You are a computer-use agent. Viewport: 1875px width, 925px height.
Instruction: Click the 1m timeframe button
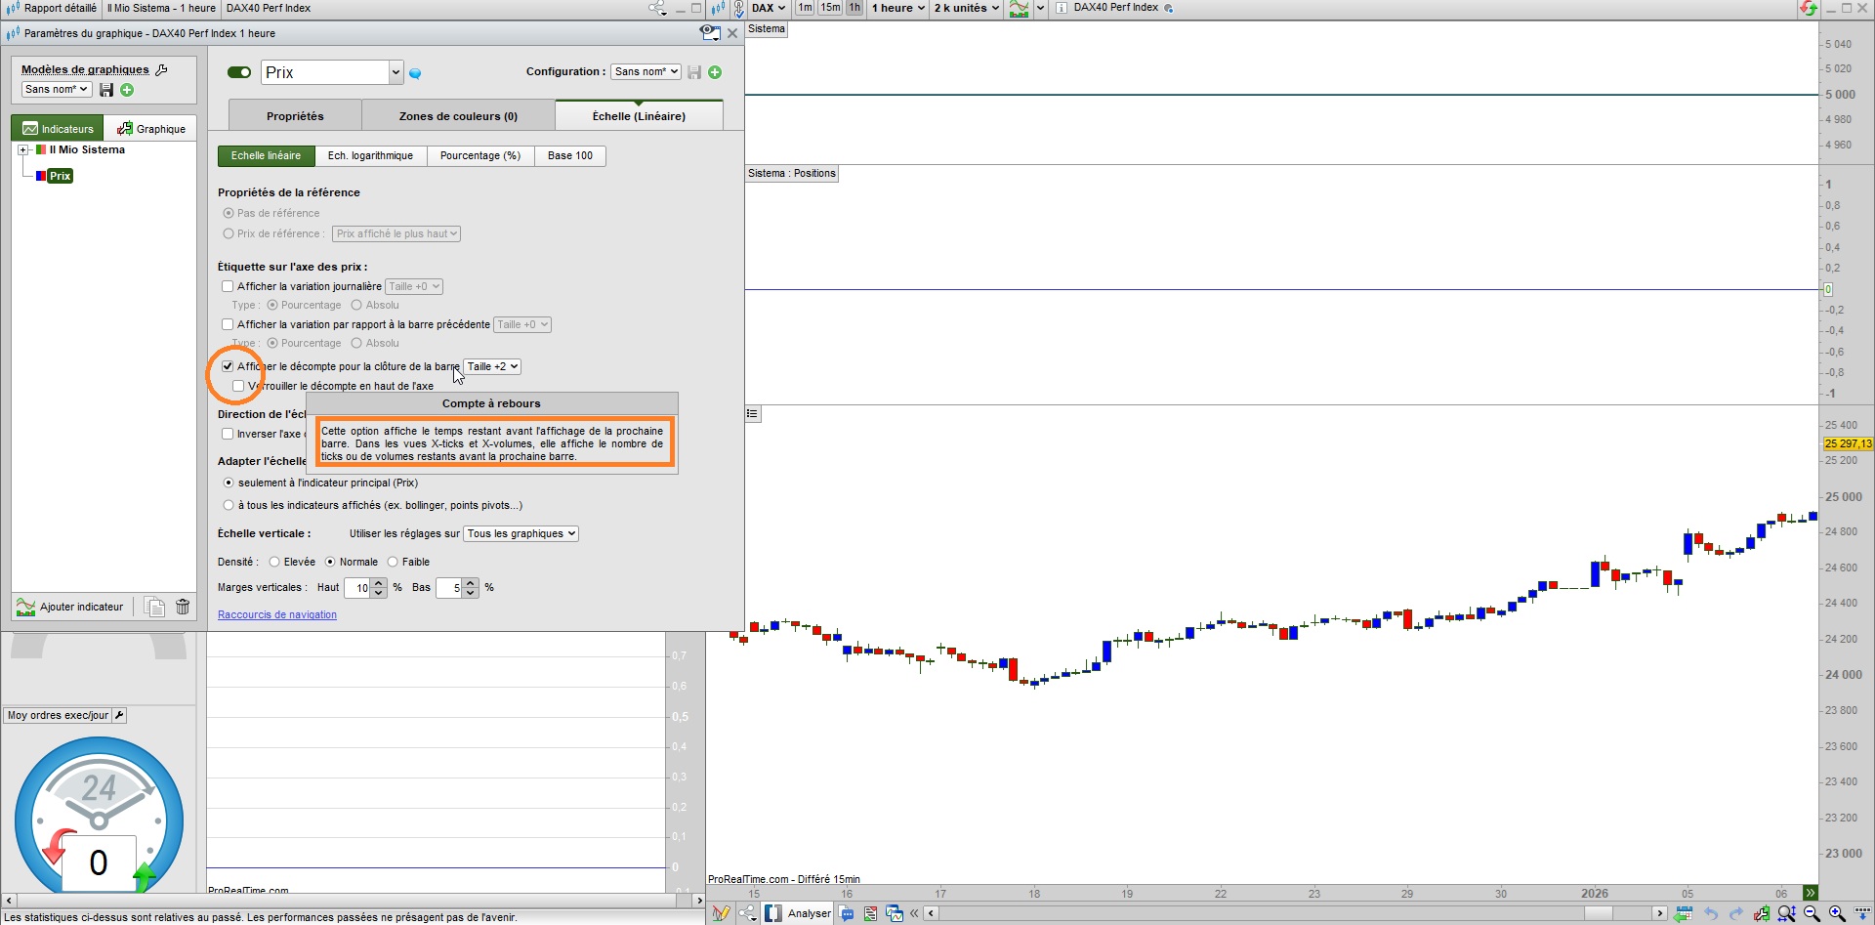coord(805,8)
